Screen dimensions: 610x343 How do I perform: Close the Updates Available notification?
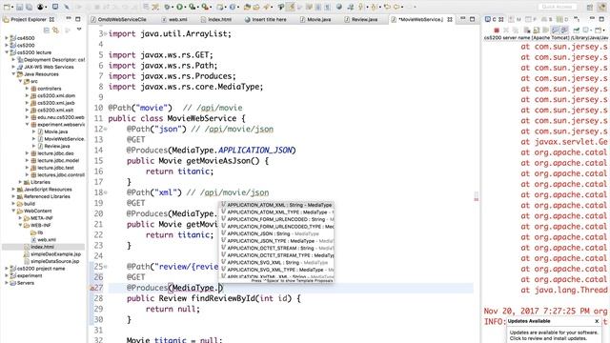point(597,321)
